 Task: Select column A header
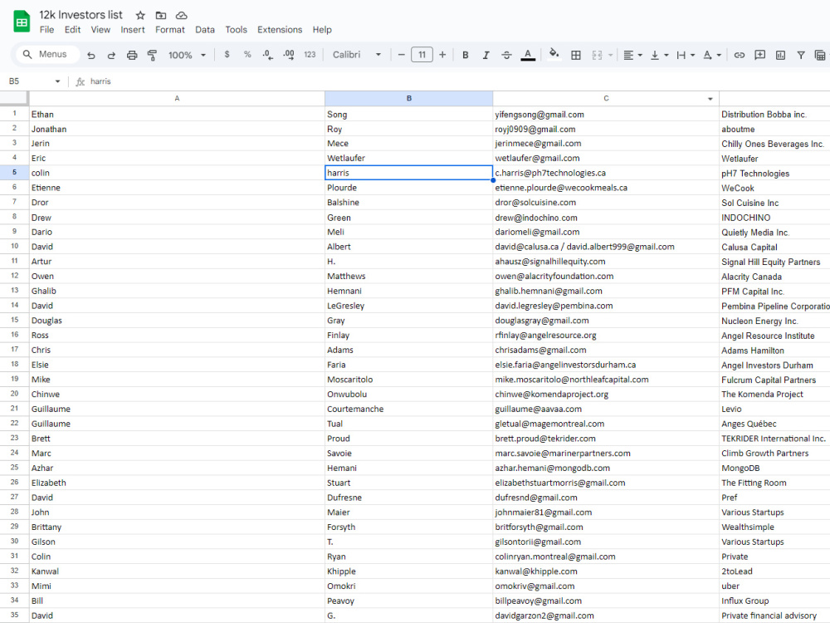coord(177,99)
